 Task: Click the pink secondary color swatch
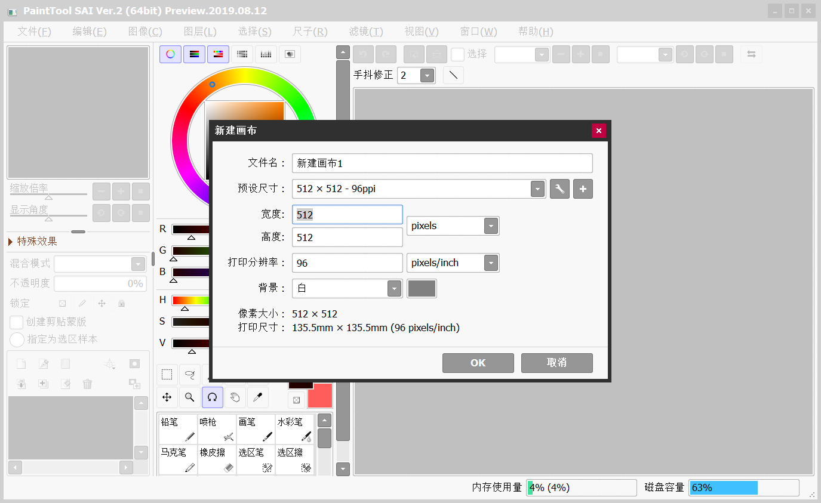[320, 396]
